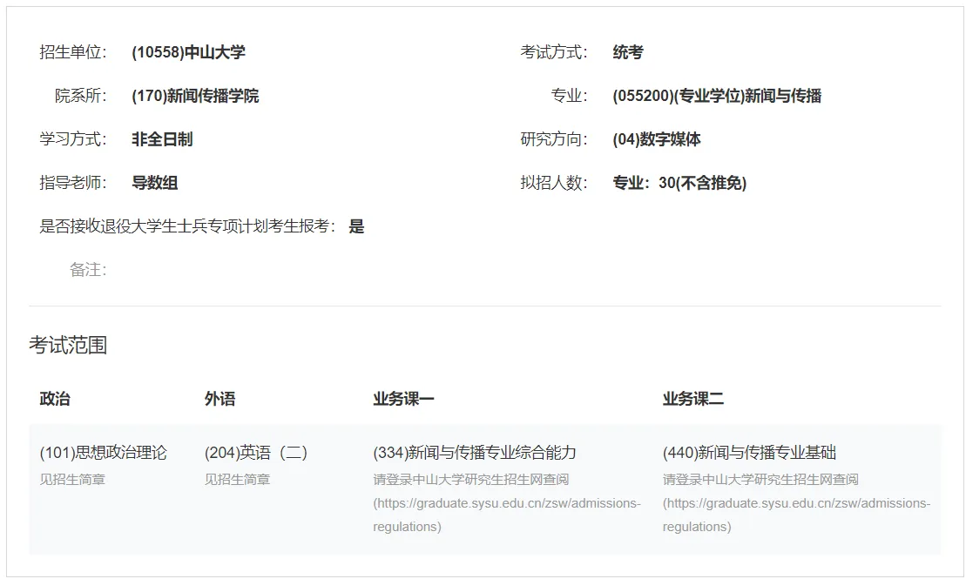Click 见招生简章 under 英语（二）
This screenshot has height=579, width=966.
click(237, 479)
